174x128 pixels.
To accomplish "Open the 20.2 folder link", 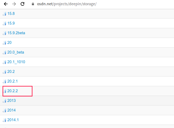I will 11,72.
